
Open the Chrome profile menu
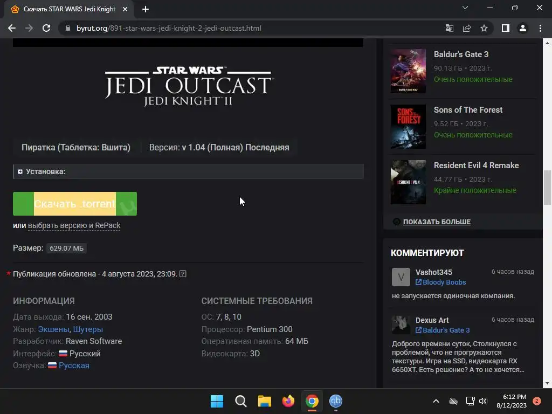pyautogui.click(x=523, y=28)
